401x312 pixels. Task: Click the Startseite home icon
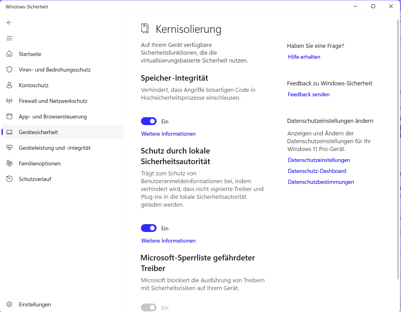pyautogui.click(x=9, y=54)
